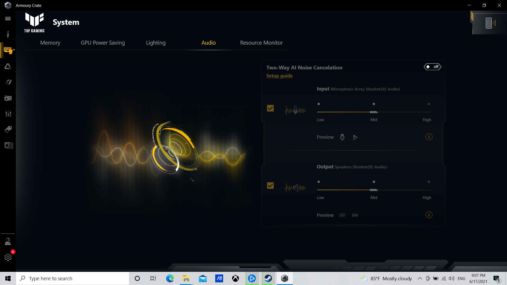Open the notification center icon
The width and height of the screenshot is (507, 285).
[x=497, y=279]
